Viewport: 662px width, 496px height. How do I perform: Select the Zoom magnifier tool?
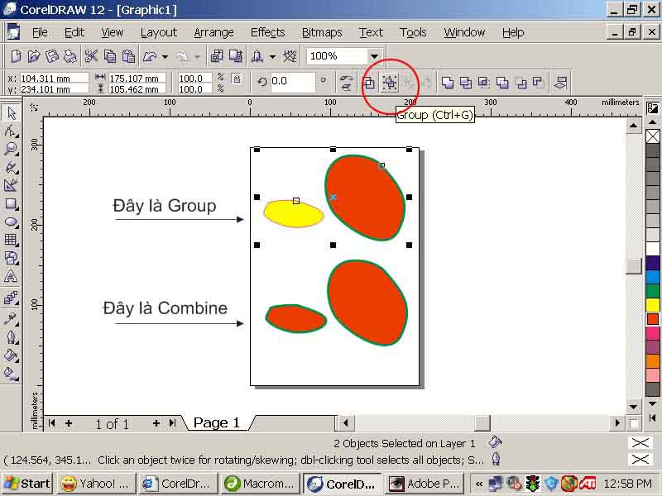coord(11,149)
